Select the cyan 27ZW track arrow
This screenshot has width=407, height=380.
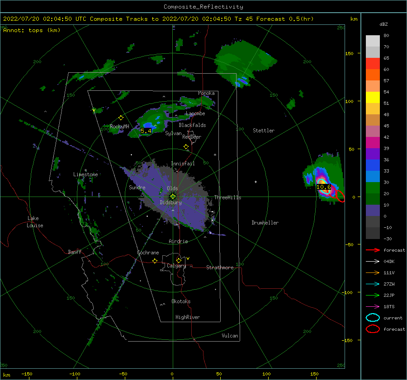coord(373,284)
